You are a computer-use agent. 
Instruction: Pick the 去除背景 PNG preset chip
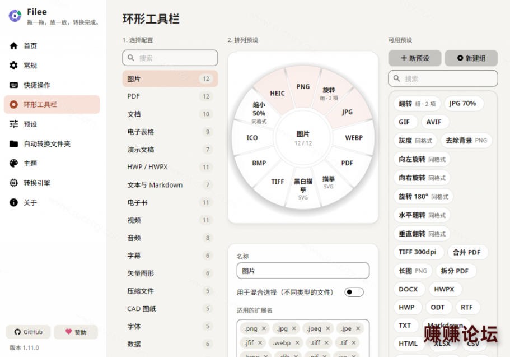(x=466, y=141)
